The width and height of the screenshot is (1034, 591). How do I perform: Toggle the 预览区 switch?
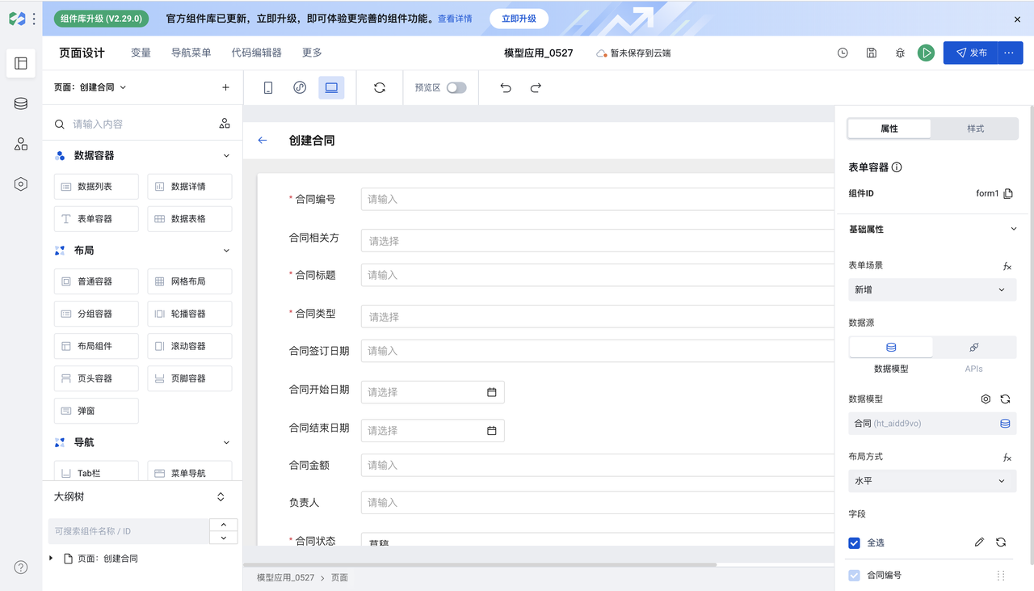click(x=456, y=88)
